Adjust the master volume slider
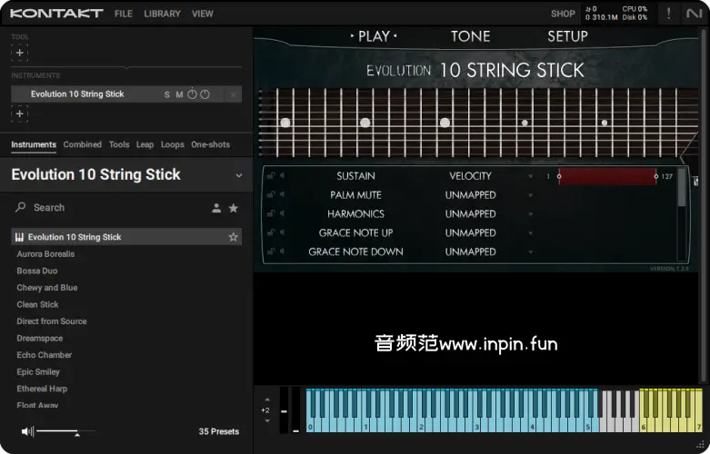The height and width of the screenshot is (454, 710). pos(76,432)
